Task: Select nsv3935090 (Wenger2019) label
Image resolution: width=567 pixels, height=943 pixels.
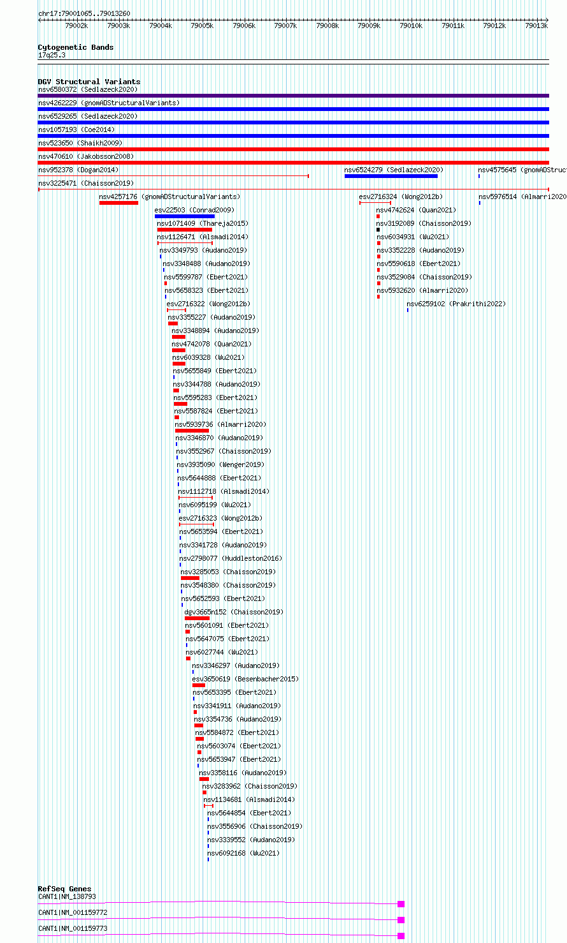Action: [x=220, y=464]
